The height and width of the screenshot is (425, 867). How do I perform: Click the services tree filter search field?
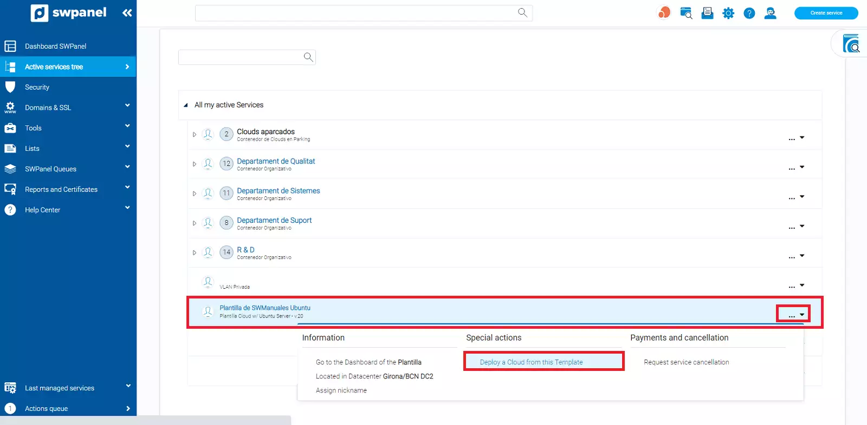tap(241, 57)
